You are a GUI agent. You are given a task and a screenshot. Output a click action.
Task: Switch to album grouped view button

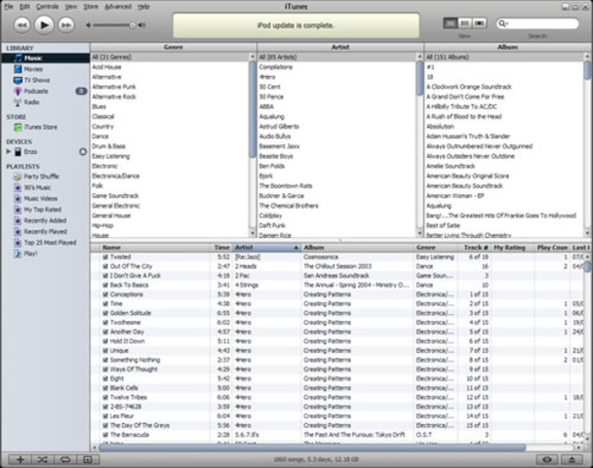pyautogui.click(x=465, y=23)
